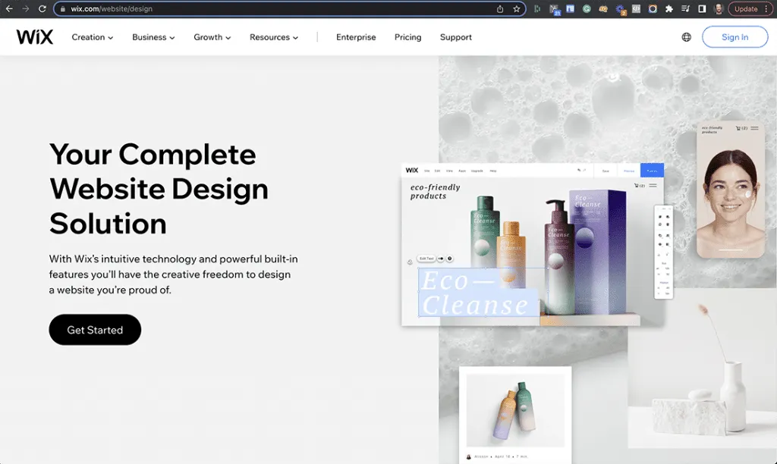Click the circular play control near Edit Text

[449, 258]
